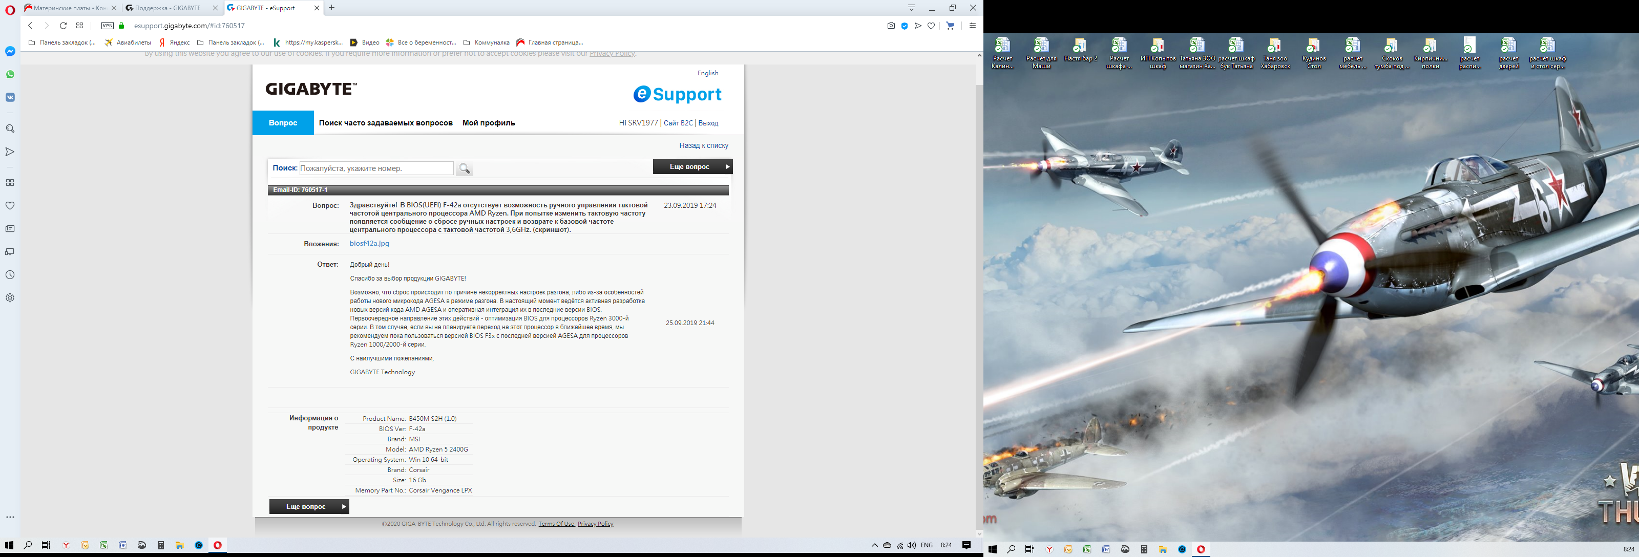Click the snapshot camera icon in address bar
1639x557 pixels.
click(x=891, y=26)
